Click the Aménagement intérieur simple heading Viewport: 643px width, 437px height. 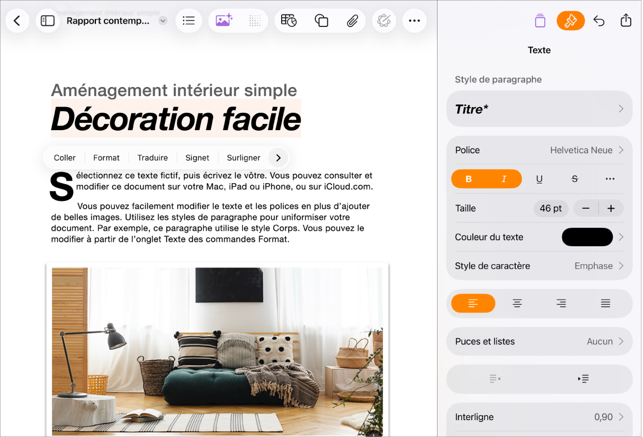click(x=174, y=90)
